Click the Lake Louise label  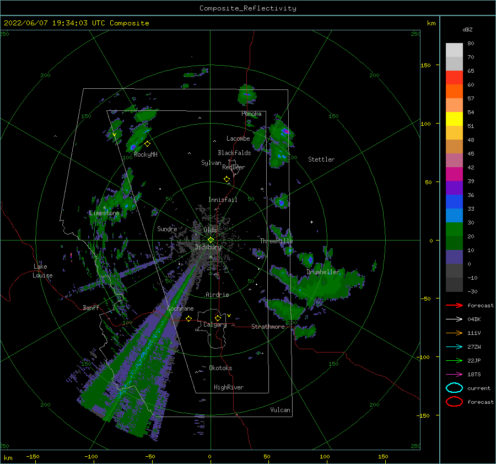tap(42, 271)
